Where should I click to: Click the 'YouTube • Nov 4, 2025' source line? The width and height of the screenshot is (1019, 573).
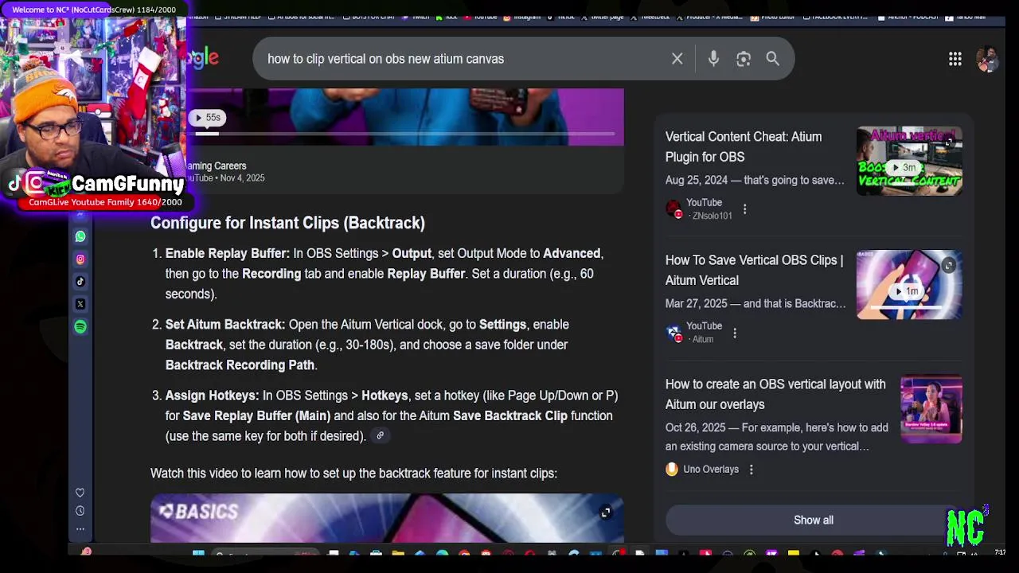226,178
